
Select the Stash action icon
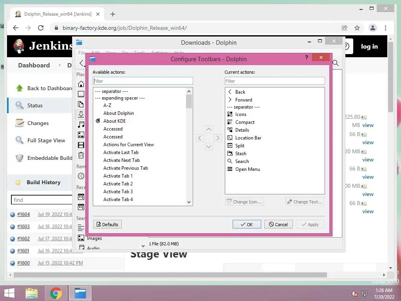coord(230,153)
